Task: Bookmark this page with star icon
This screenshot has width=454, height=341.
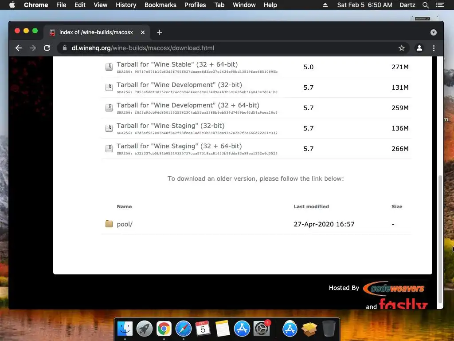Action: [x=401, y=48]
